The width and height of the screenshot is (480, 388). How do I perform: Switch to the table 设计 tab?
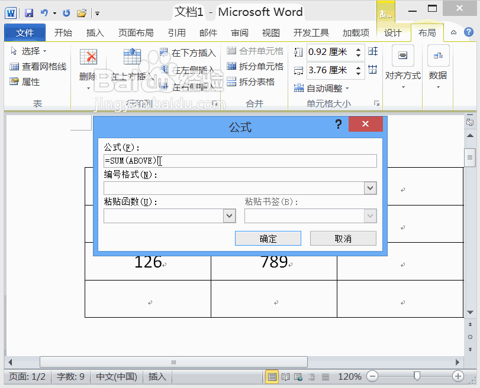tap(393, 32)
